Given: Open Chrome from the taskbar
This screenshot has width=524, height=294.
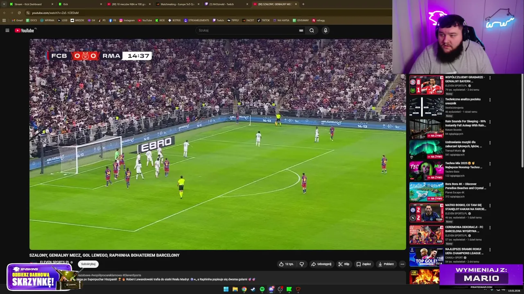Looking at the screenshot, I should pos(244,289).
